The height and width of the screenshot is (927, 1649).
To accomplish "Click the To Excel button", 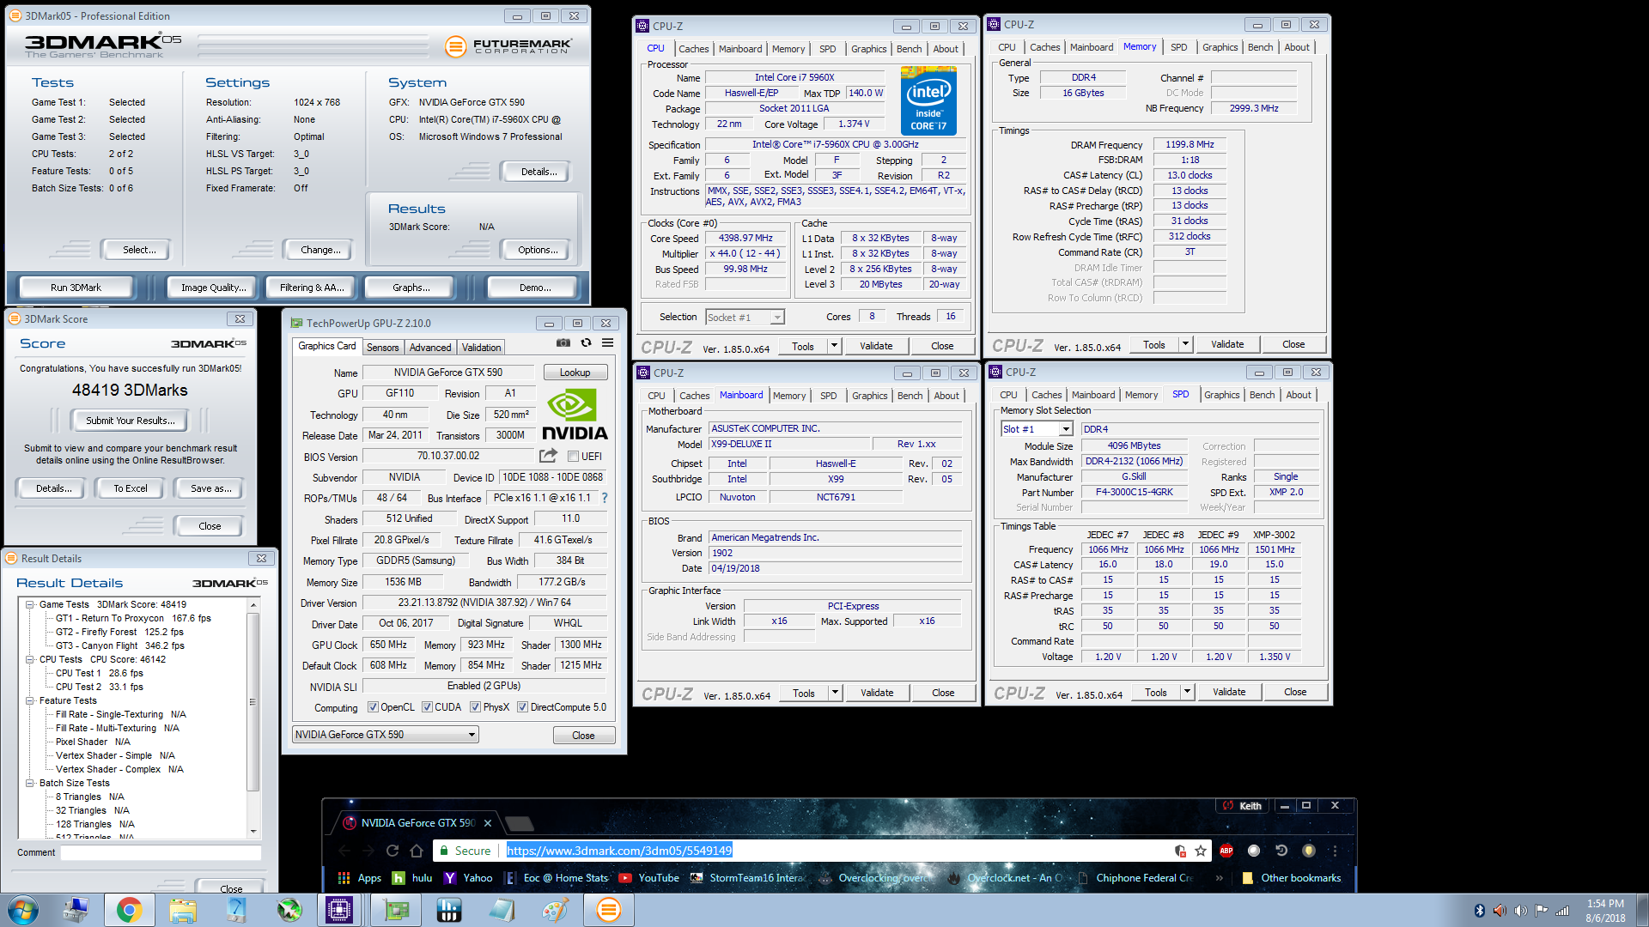I will pyautogui.click(x=131, y=488).
